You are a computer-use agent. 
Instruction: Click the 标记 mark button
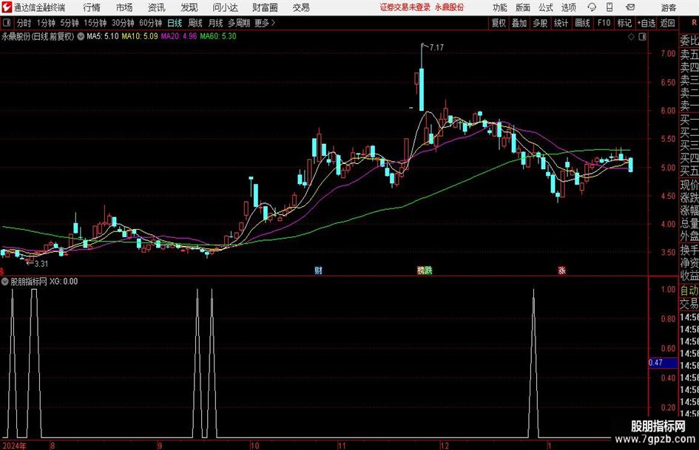[624, 23]
